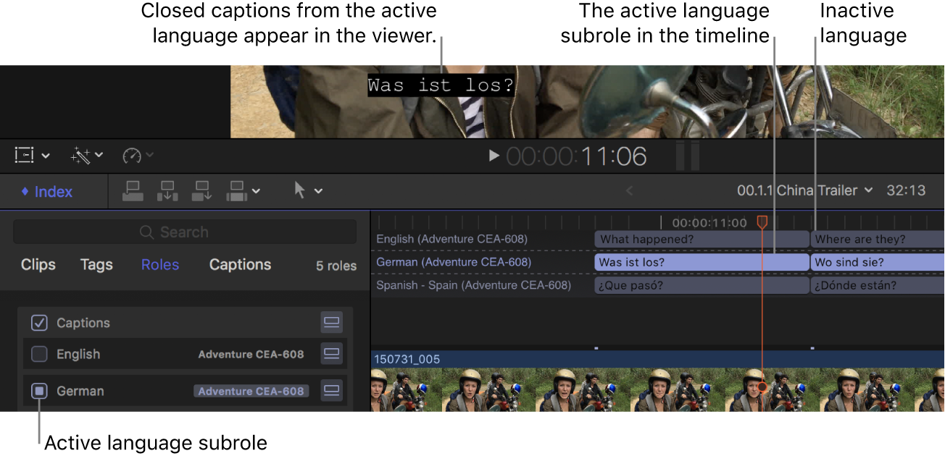945x456 pixels.
Task: Toggle the Captions role checkbox
Action: tap(39, 323)
